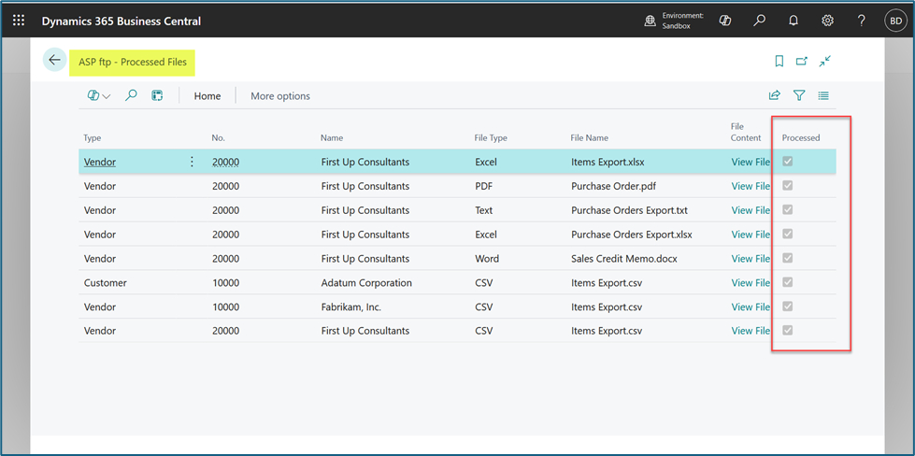Sort by the File Type column header
915x456 pixels.
coord(491,138)
